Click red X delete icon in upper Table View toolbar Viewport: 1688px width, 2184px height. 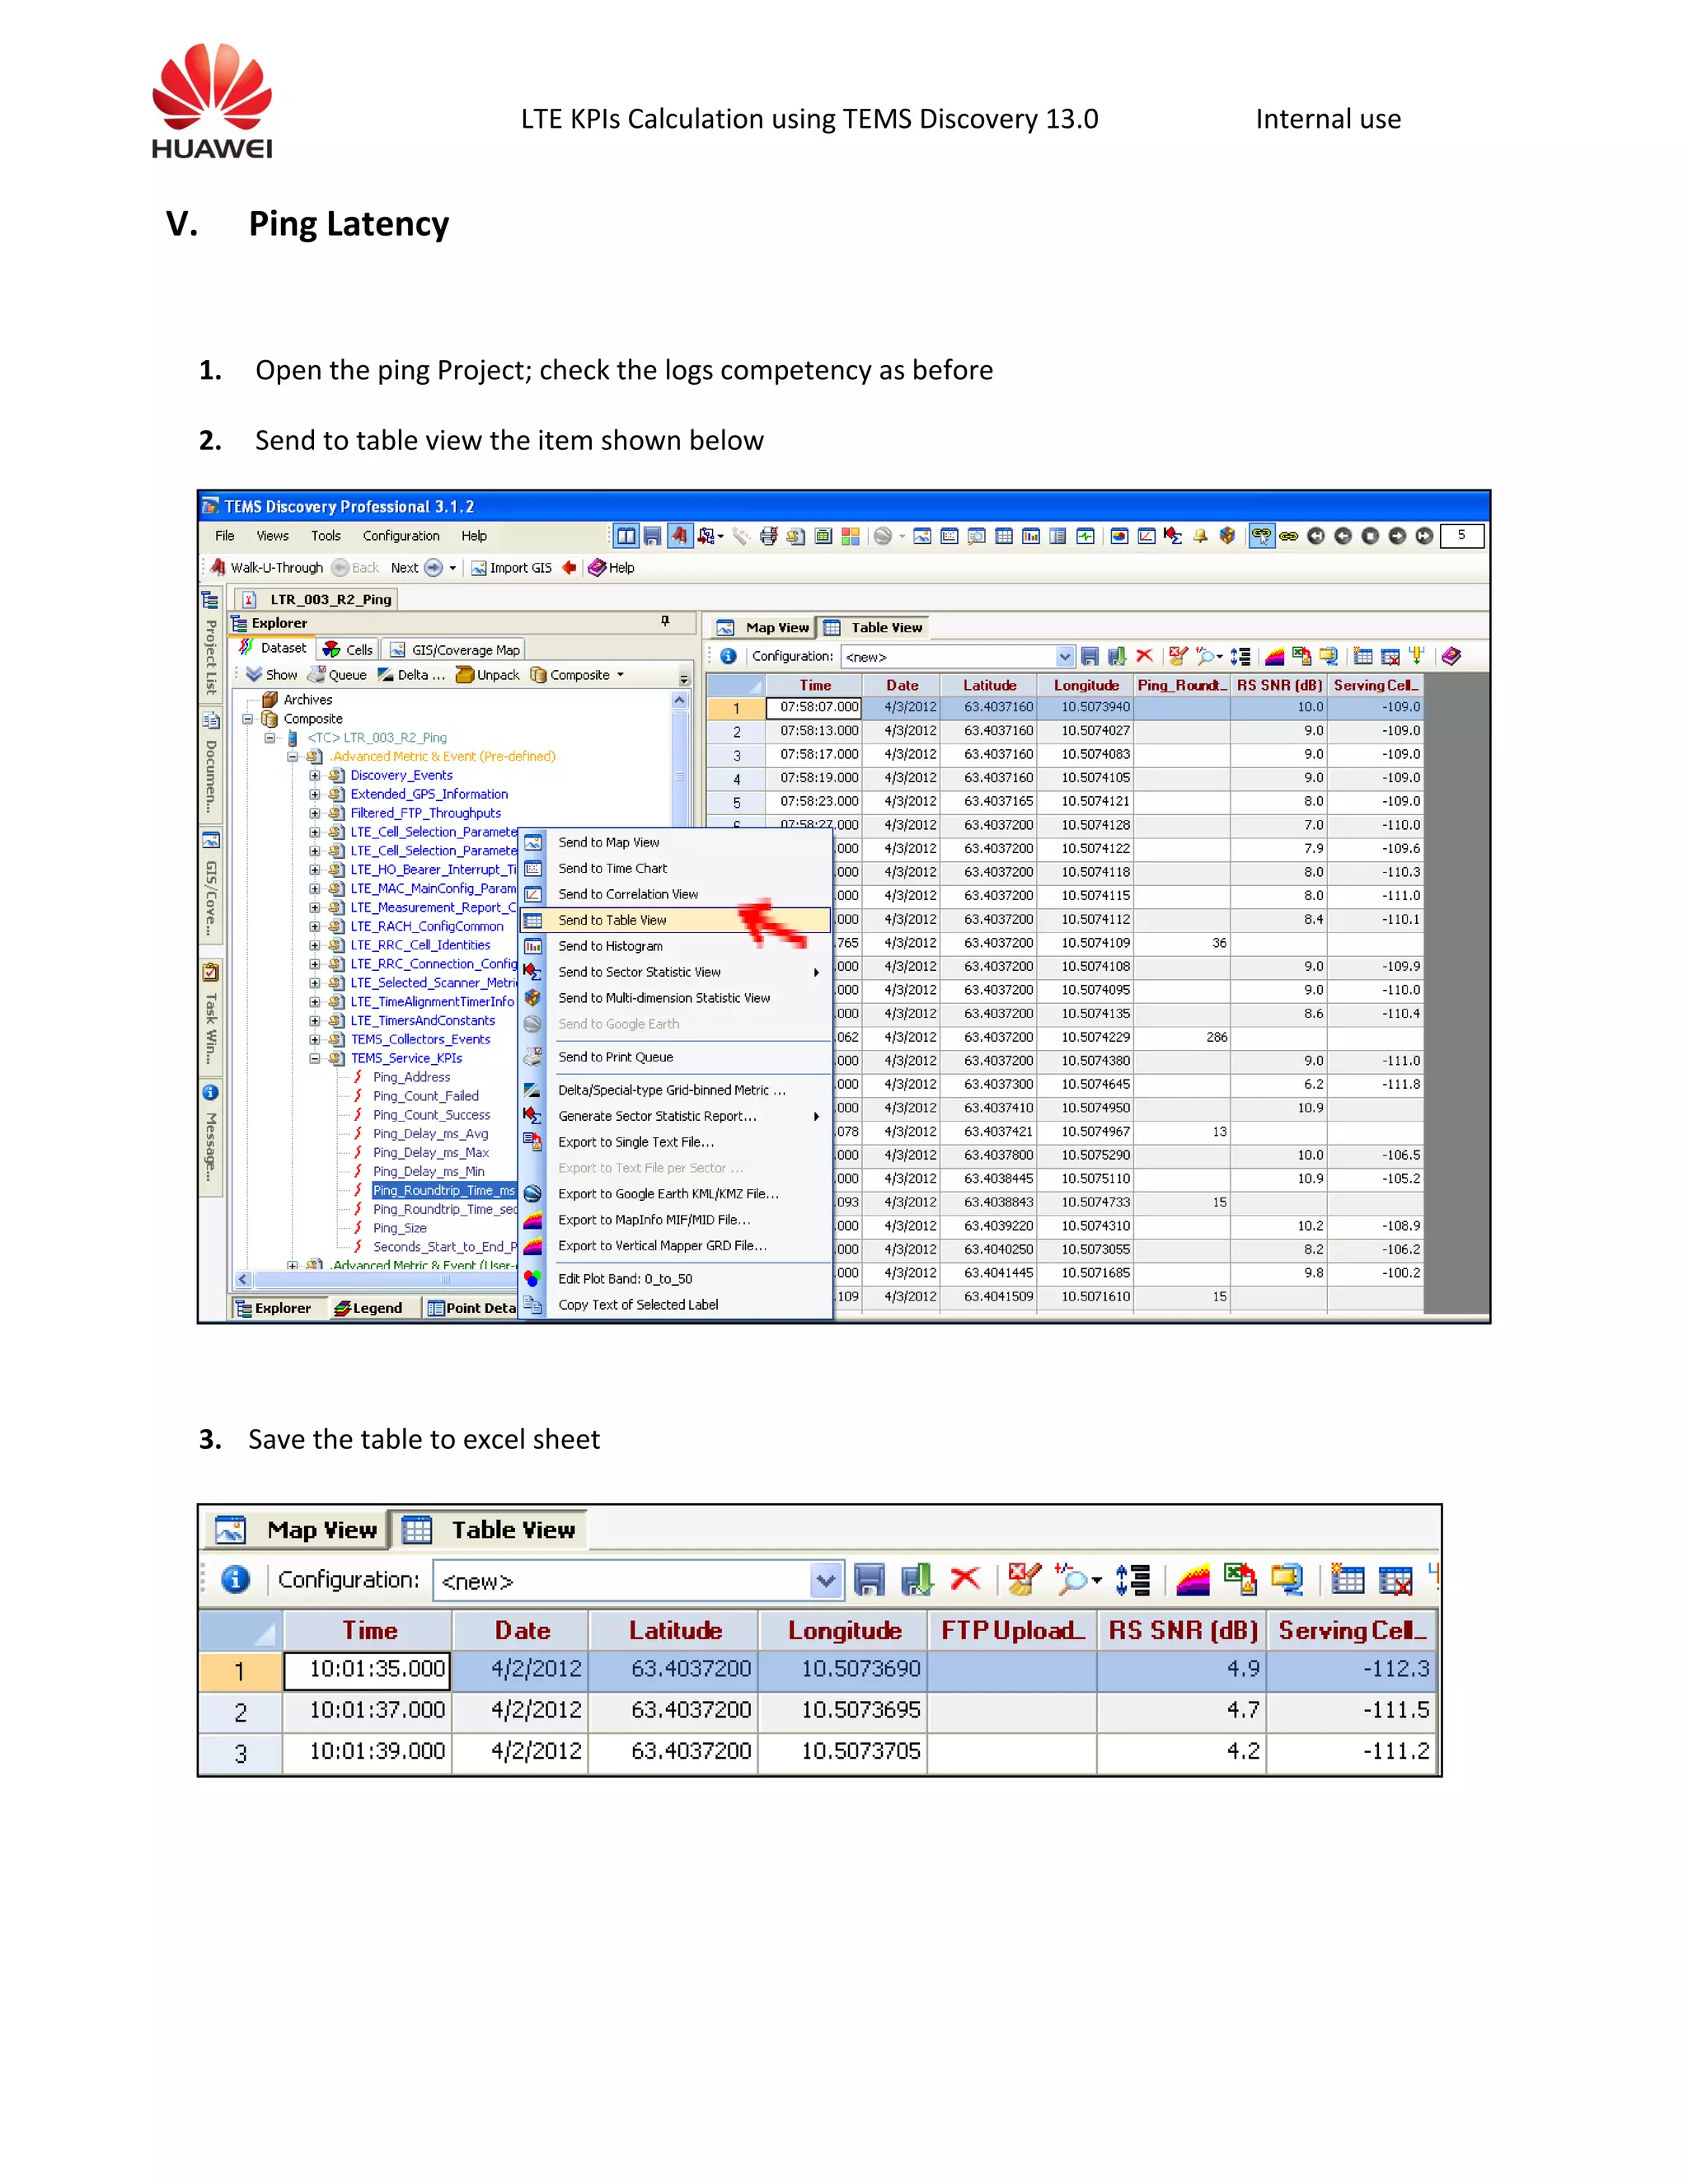tap(1144, 656)
